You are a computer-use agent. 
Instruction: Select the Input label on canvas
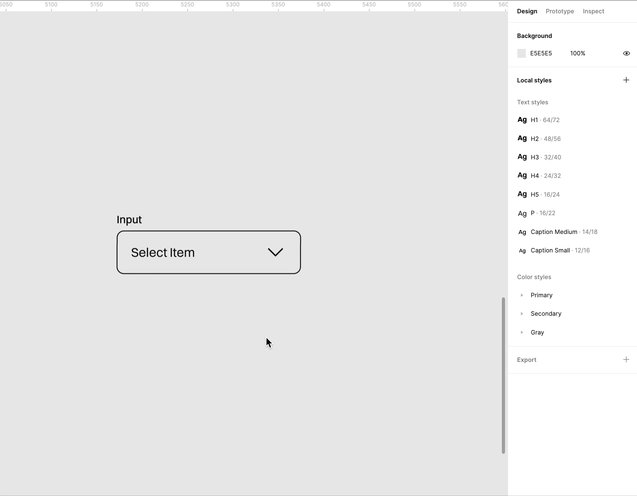[129, 220]
